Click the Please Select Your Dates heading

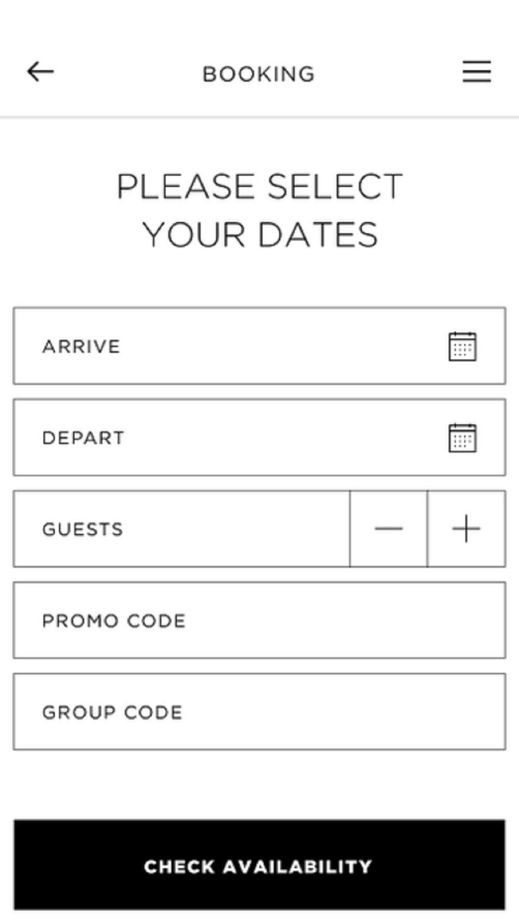click(x=259, y=210)
